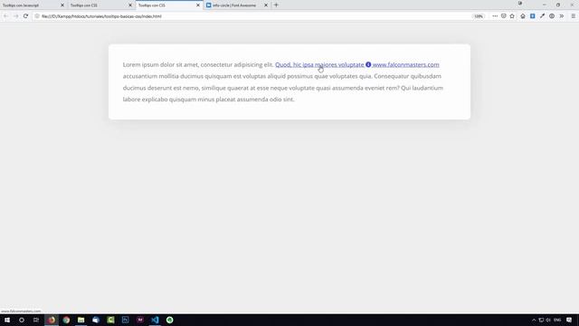The width and height of the screenshot is (579, 326).
Task: Reset the zoom level indicator
Action: 479,16
